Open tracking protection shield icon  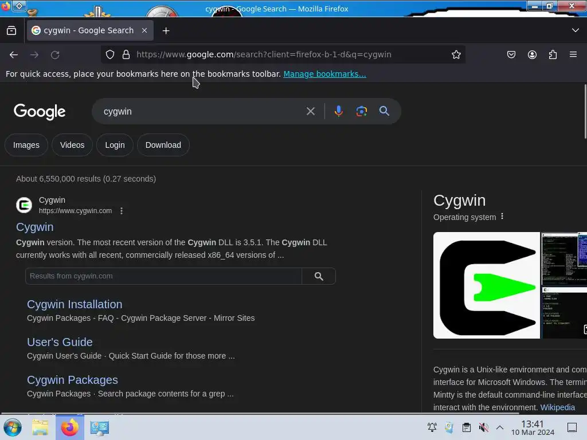(x=109, y=54)
